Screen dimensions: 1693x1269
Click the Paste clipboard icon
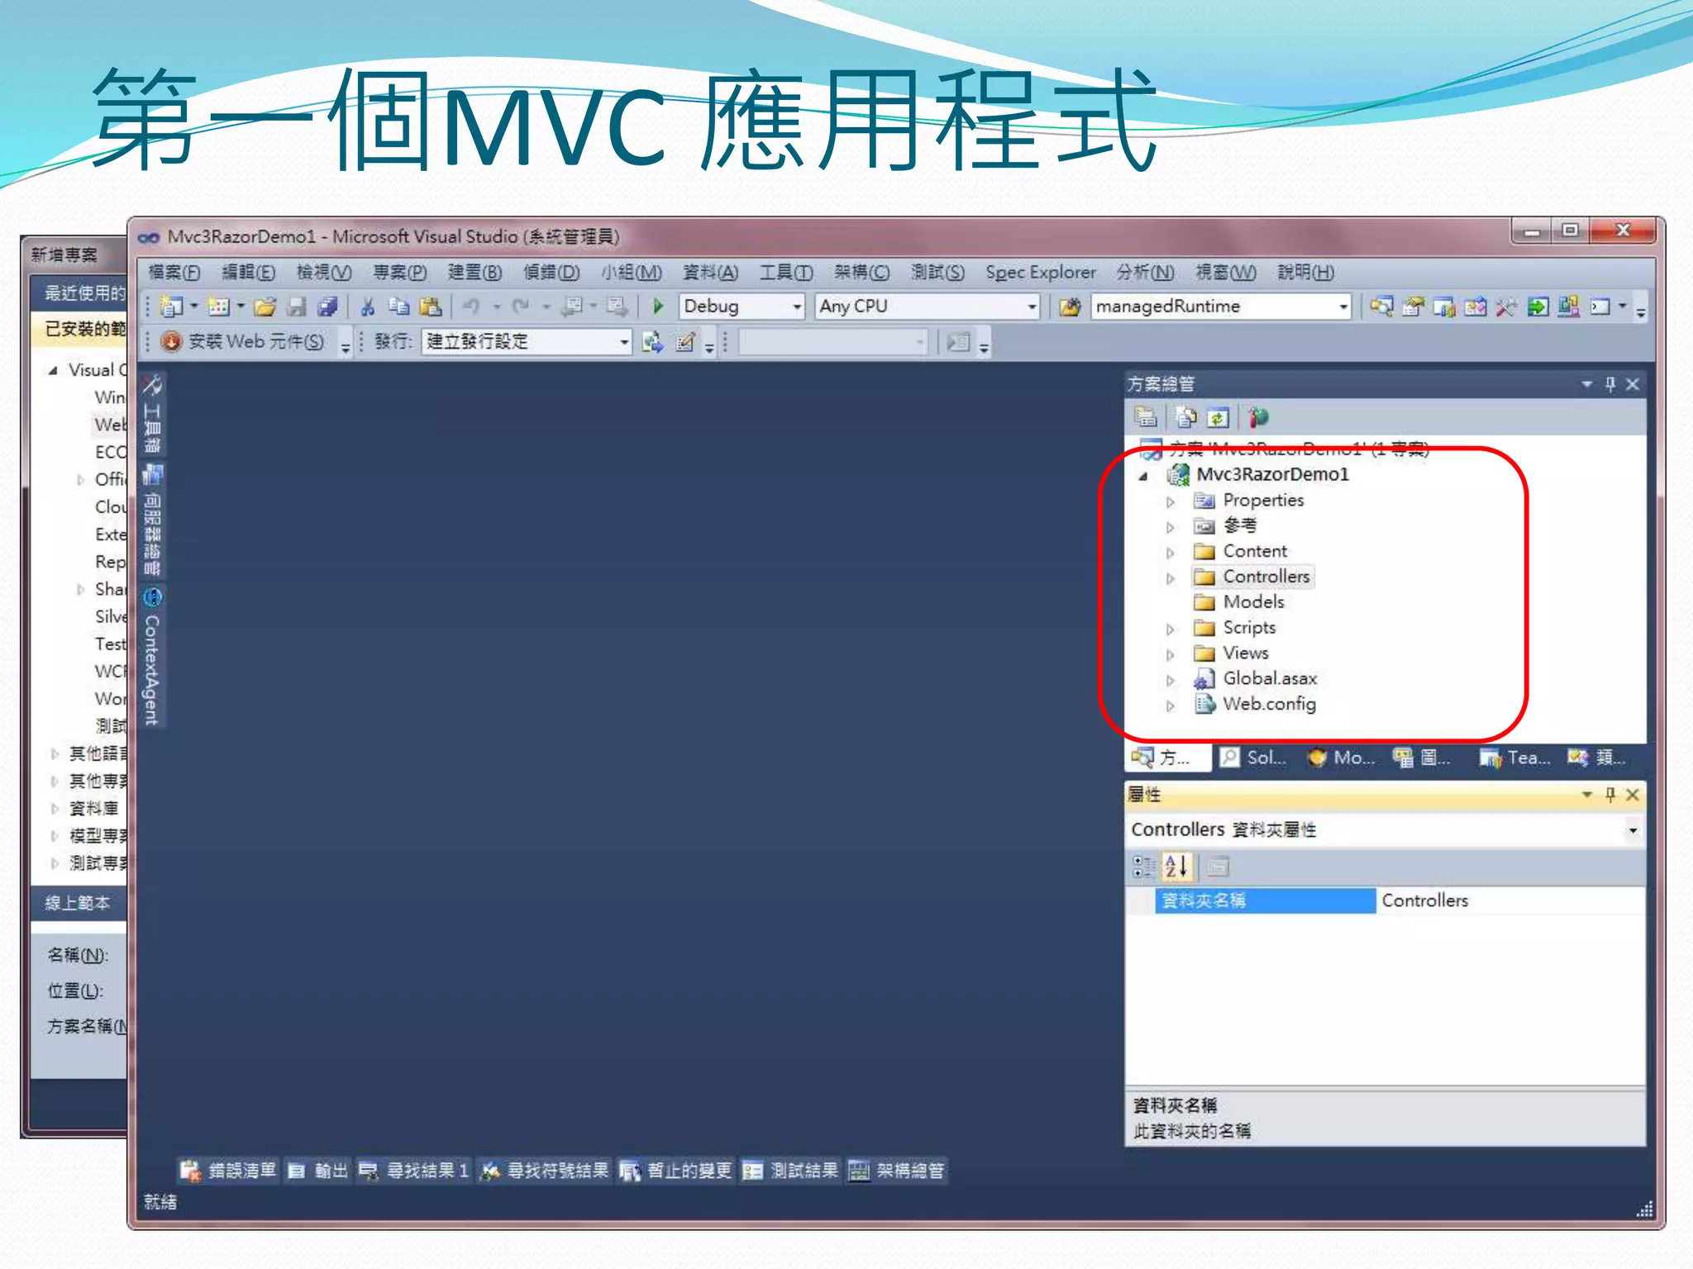point(431,307)
